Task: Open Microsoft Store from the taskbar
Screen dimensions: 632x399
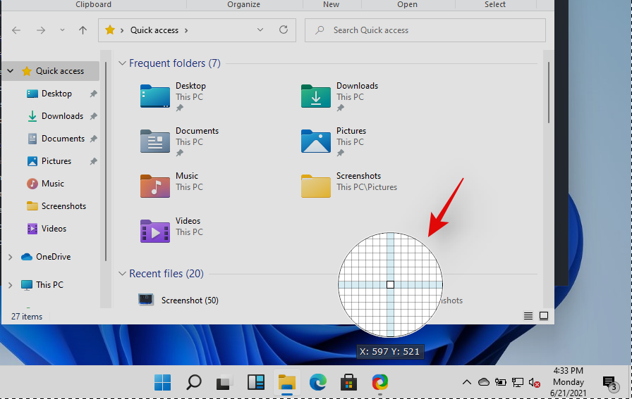Action: click(x=348, y=382)
